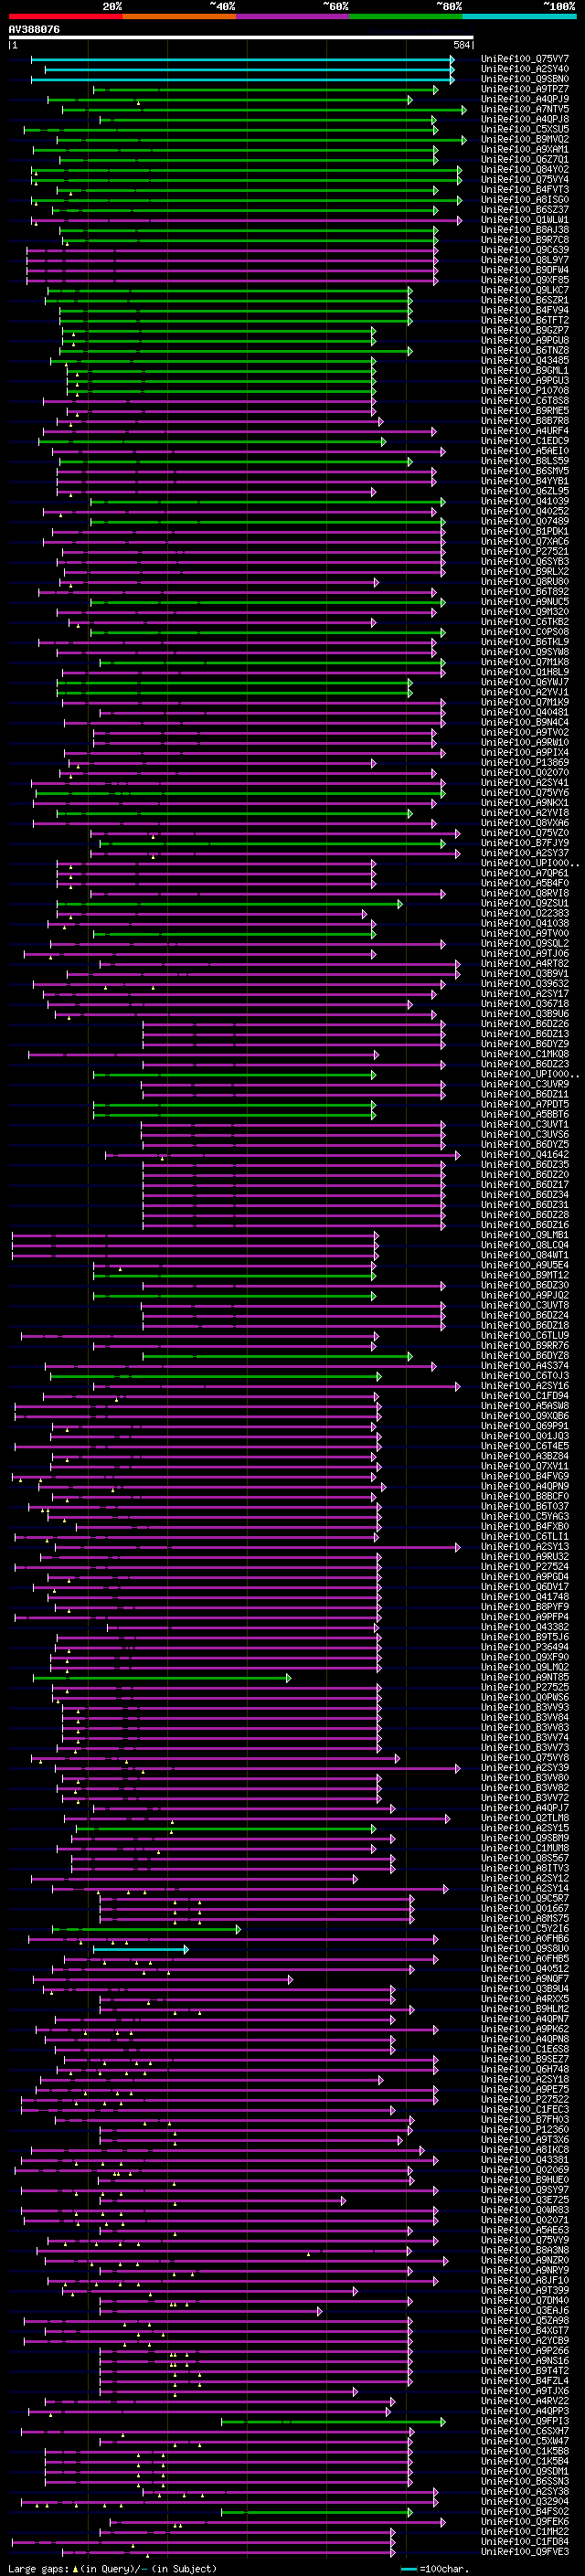The width and height of the screenshot is (585, 2576).
Task: Click the UniRef100_A7NTV5 label
Action: (525, 109)
